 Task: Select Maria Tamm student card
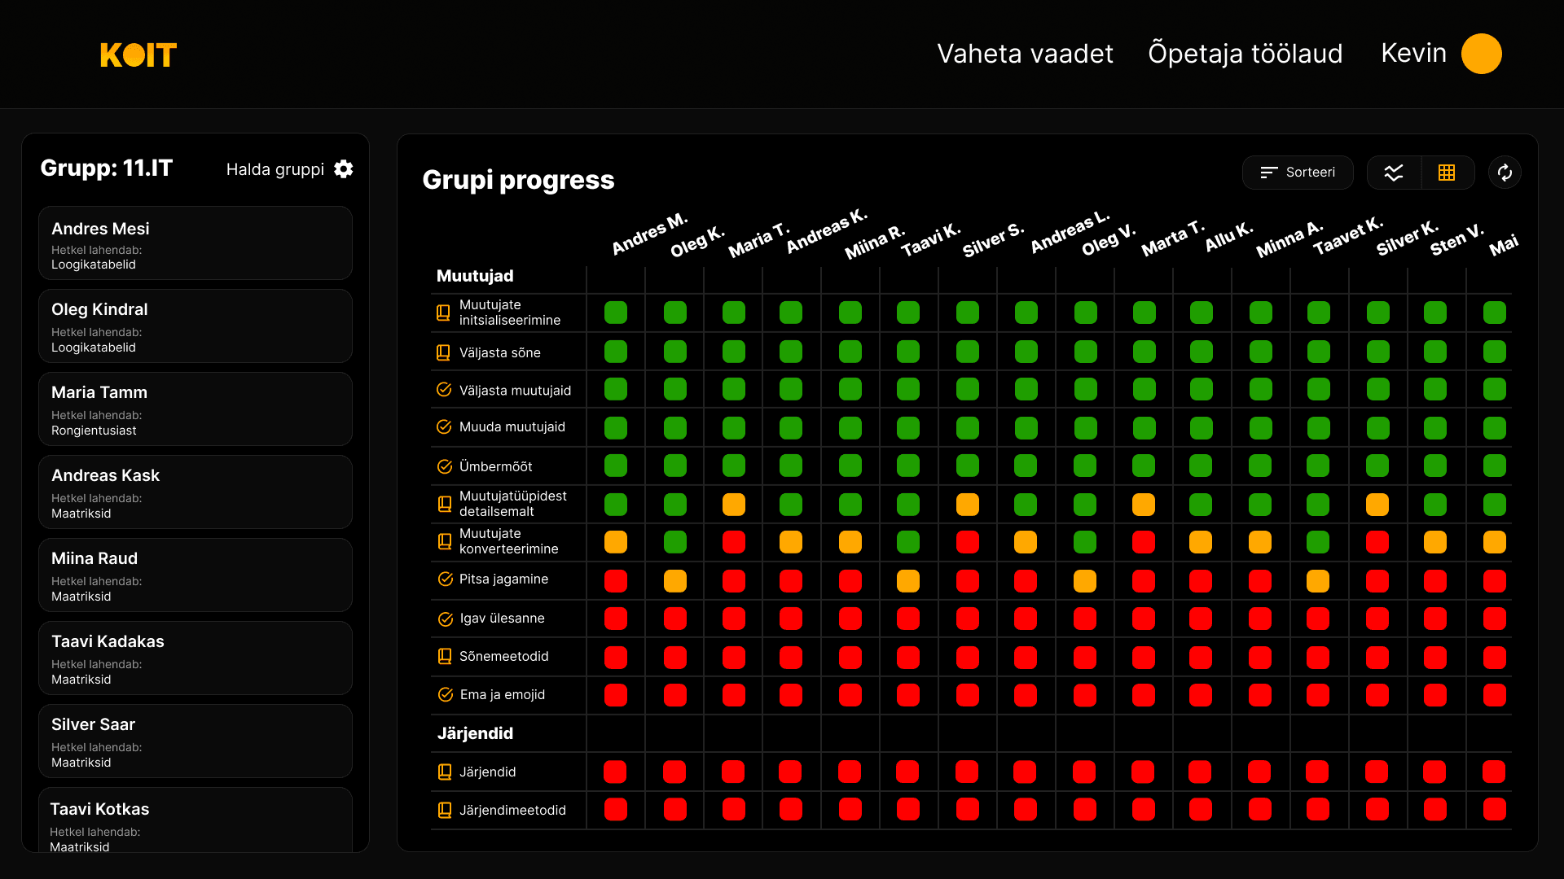[x=195, y=409]
